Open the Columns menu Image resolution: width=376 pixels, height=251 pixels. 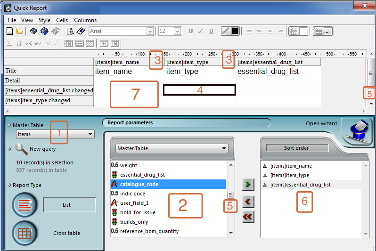pos(85,20)
